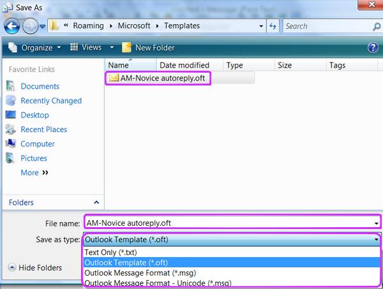Click the Recent Places icon in sidebar
383x289 pixels.
pyautogui.click(x=10, y=129)
